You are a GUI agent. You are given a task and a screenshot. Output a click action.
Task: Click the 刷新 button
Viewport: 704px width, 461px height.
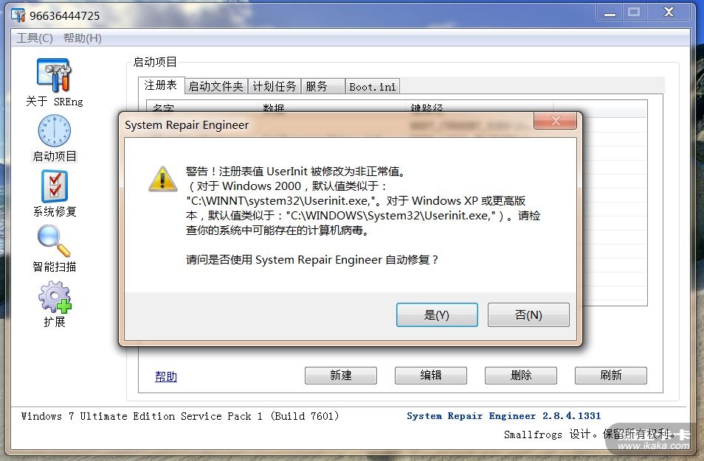coord(610,376)
